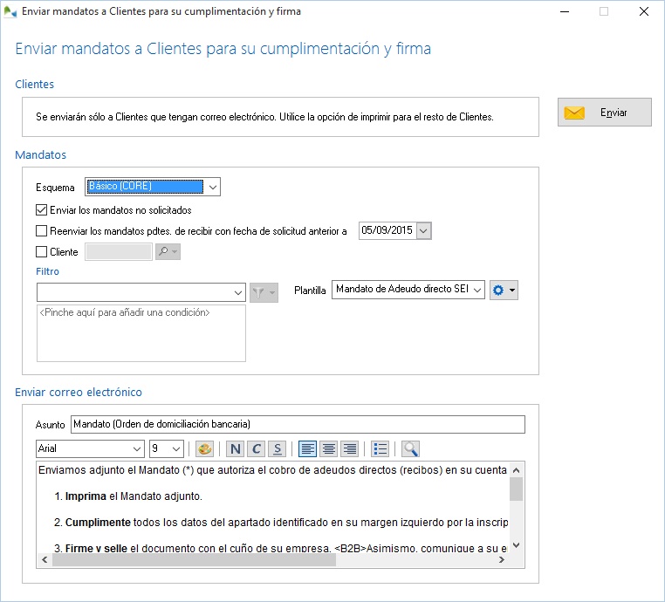Enable 'Reenviar los mandatos pdtes.' checkbox
Screen dimensions: 665x602
tap(42, 231)
